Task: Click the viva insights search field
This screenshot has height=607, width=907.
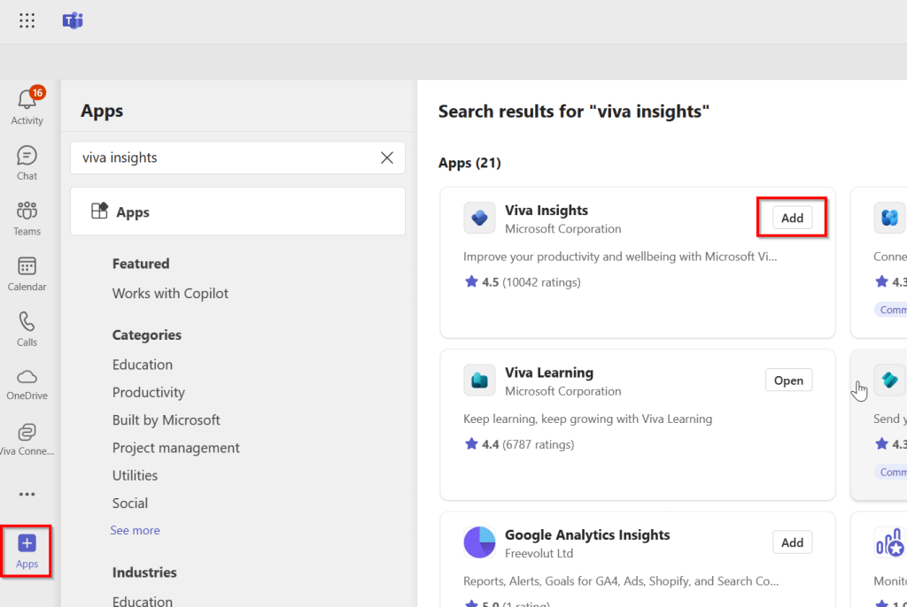Action: pos(221,158)
